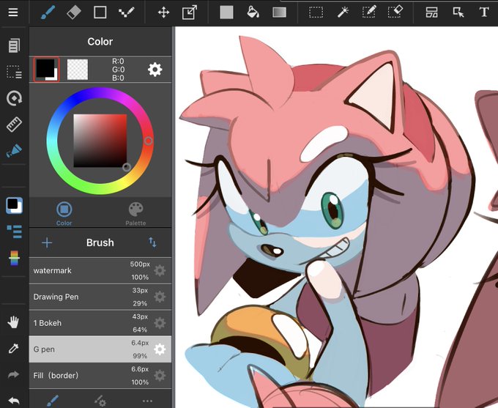Open color settings gear icon
The width and height of the screenshot is (498, 408).
155,70
